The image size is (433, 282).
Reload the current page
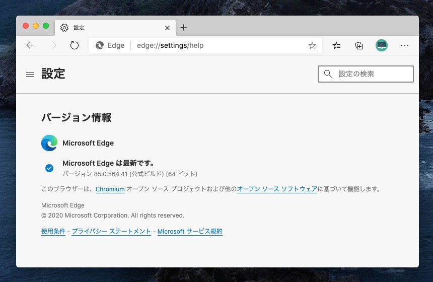tap(75, 45)
